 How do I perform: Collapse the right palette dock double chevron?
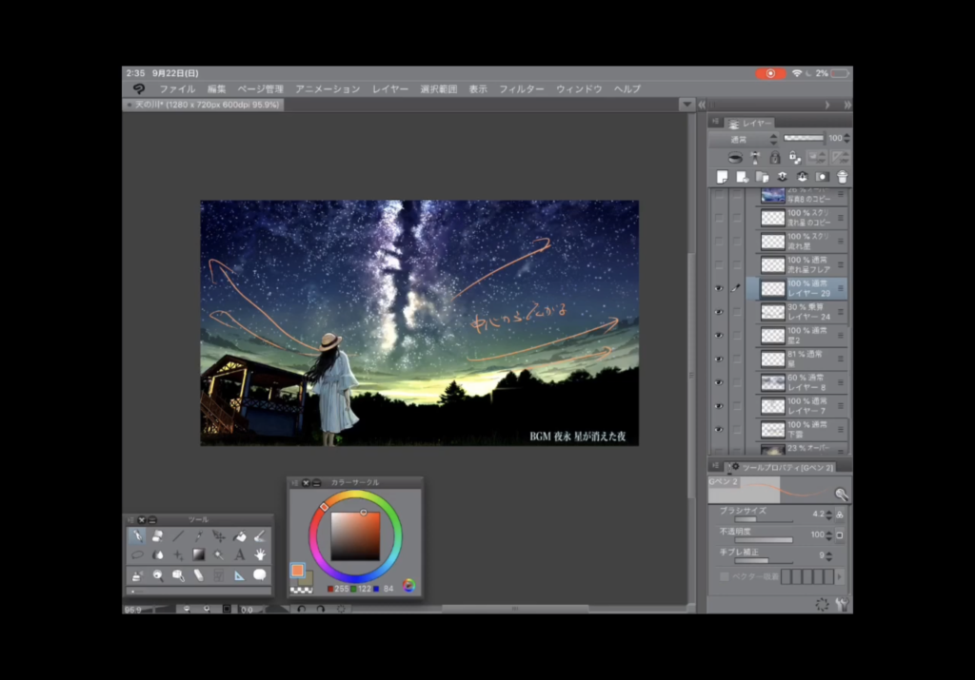846,105
